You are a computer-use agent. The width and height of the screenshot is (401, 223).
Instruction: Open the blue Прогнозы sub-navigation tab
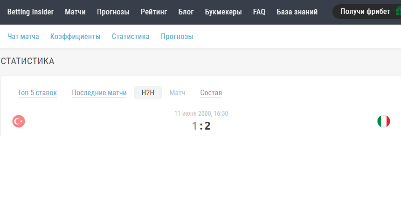(177, 36)
